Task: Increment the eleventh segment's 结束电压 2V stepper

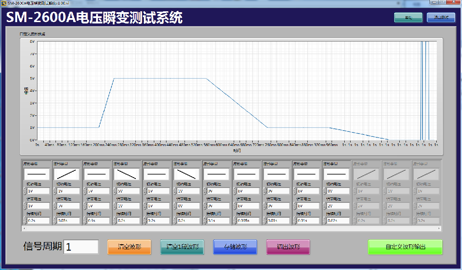Action: click(325, 204)
